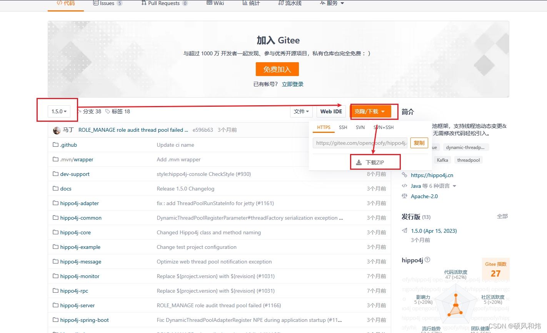This screenshot has width=547, height=333.
Task: Click commit hash e596b63
Action: pyautogui.click(x=203, y=130)
